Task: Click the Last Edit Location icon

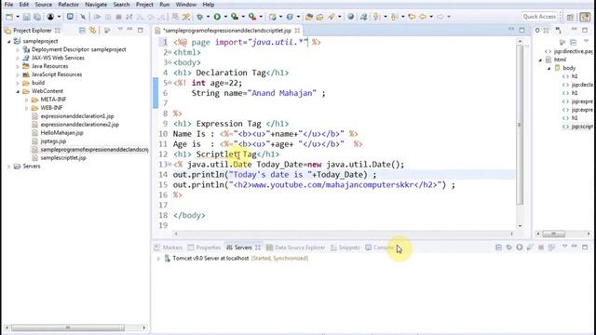Action: pos(412,17)
